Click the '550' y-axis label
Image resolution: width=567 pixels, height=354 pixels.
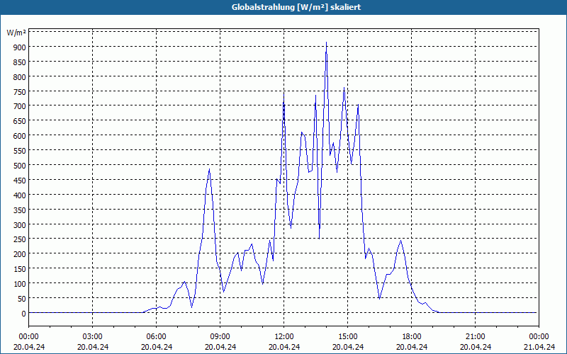click(x=20, y=151)
